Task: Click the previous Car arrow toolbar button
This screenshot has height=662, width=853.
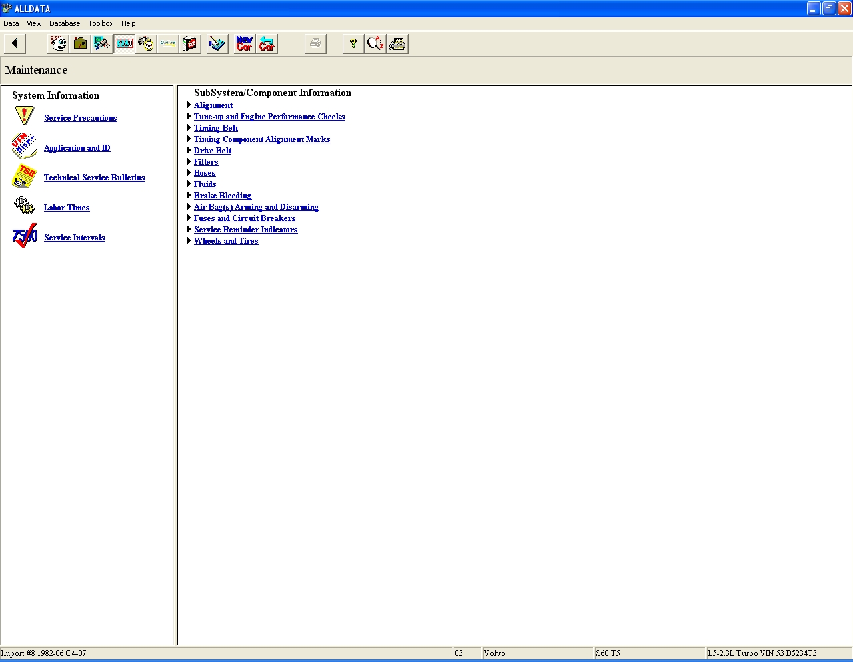Action: click(x=267, y=44)
